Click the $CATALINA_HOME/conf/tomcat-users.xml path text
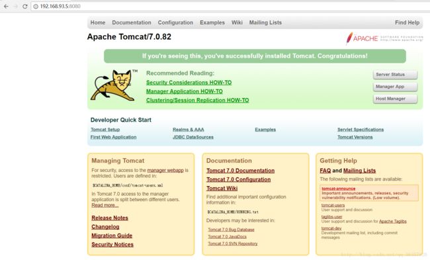This screenshot has height=260, width=430. click(x=128, y=185)
